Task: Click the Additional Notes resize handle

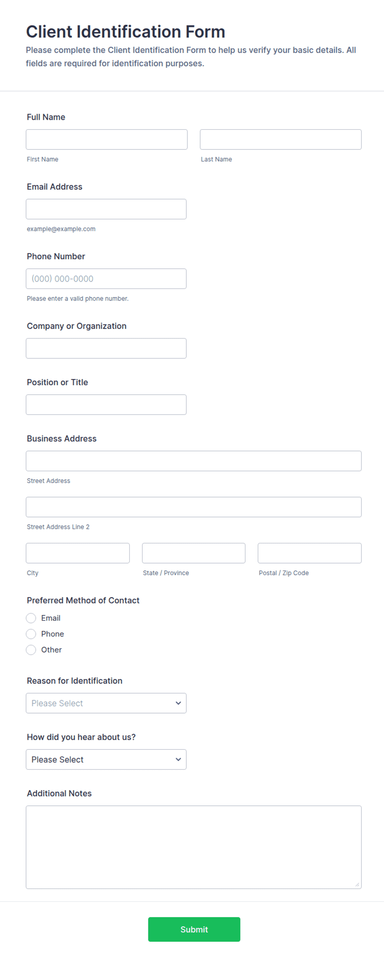Action: [357, 884]
